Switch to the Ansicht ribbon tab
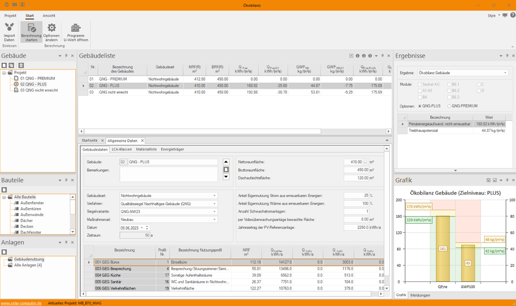This screenshot has height=306, width=516. 49,16
